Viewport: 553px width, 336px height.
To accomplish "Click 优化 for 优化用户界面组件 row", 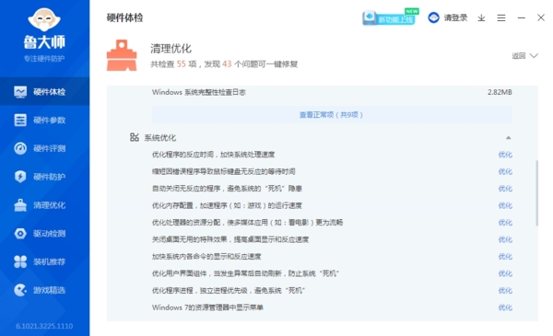I will (x=505, y=273).
